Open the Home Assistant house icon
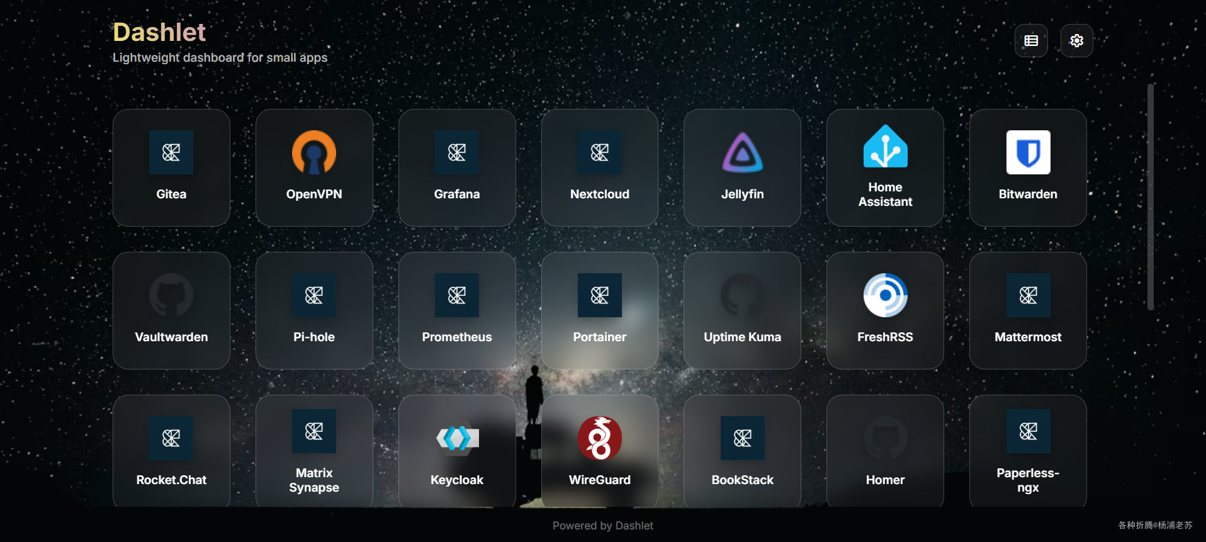This screenshot has height=542, width=1206. coord(886,146)
